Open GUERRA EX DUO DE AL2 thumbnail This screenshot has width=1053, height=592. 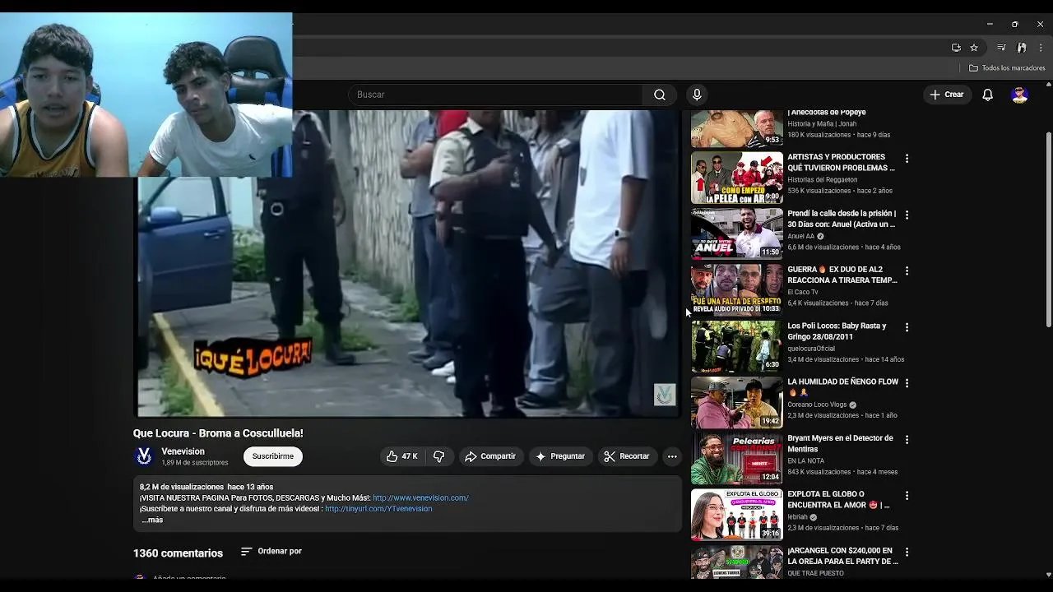(737, 290)
